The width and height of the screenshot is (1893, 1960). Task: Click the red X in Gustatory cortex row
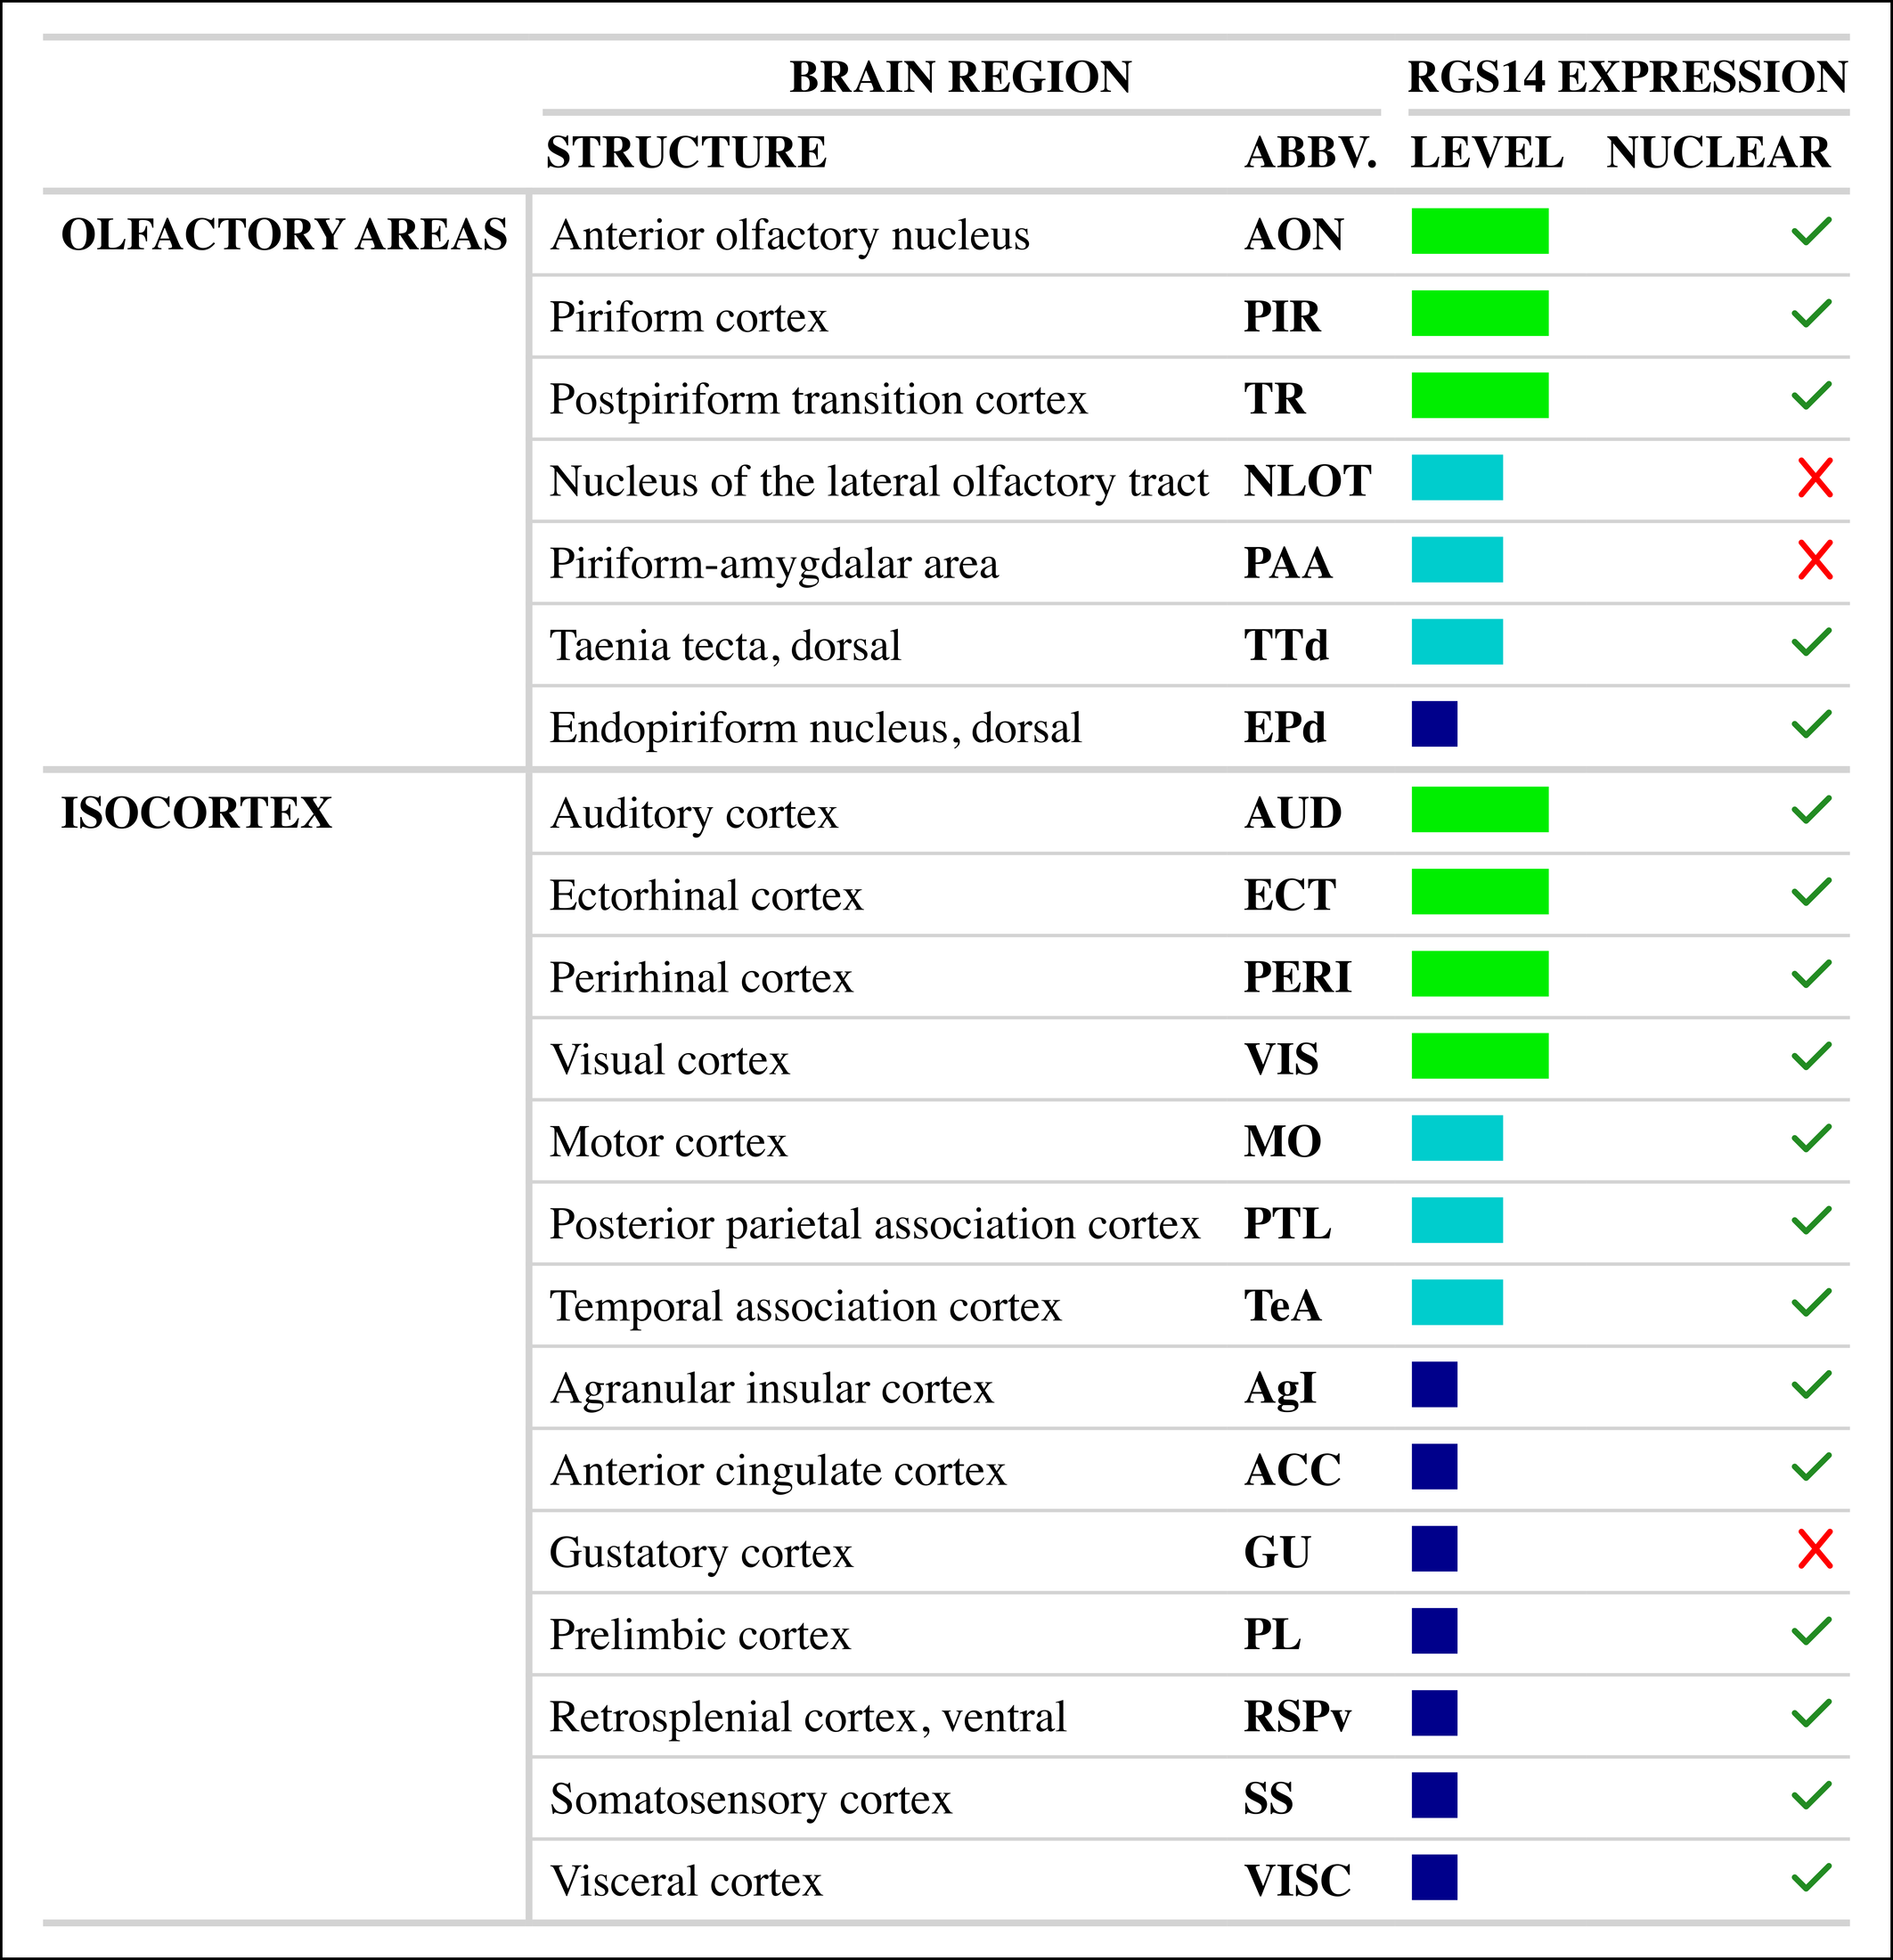tap(1814, 1550)
